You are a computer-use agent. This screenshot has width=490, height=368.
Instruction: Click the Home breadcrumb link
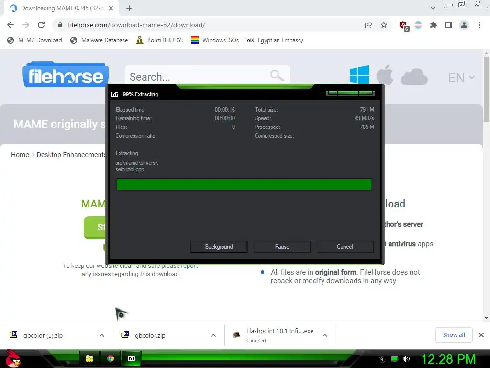point(20,155)
